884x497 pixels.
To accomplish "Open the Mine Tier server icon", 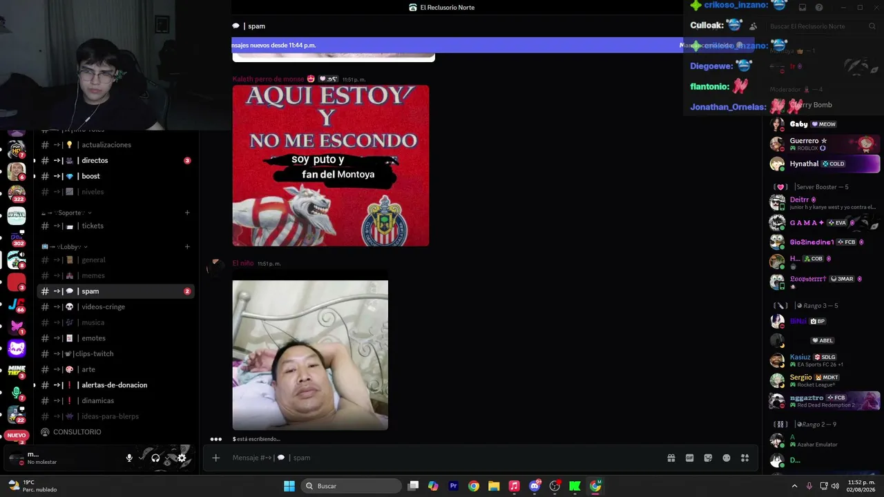I will point(17,371).
